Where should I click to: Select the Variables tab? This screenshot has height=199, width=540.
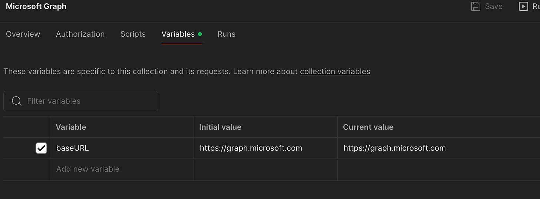pos(178,34)
